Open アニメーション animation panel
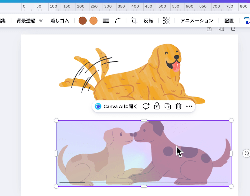Screen dimensions: 250x196 197,21
